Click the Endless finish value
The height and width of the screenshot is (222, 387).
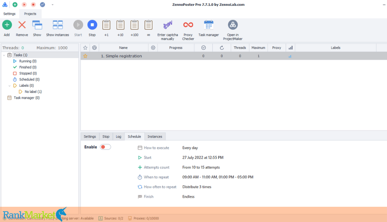tap(188, 197)
